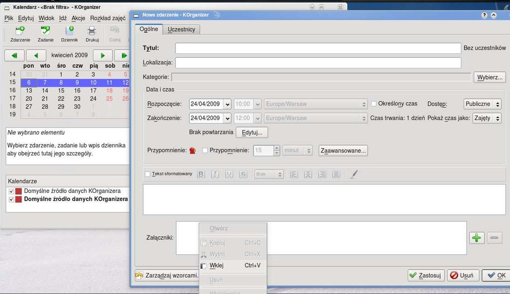Open the minut reminder unit dropdown
510x294 pixels.
point(297,150)
